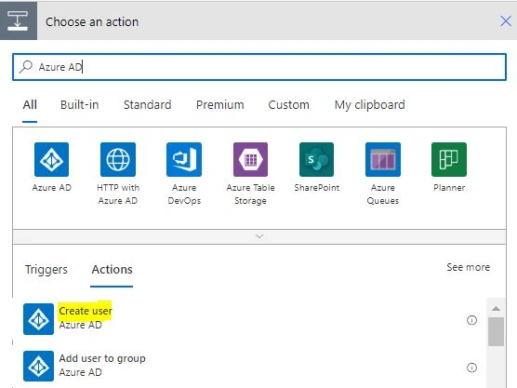This screenshot has width=517, height=388.
Task: Open the Standard connectors tab
Action: click(148, 105)
